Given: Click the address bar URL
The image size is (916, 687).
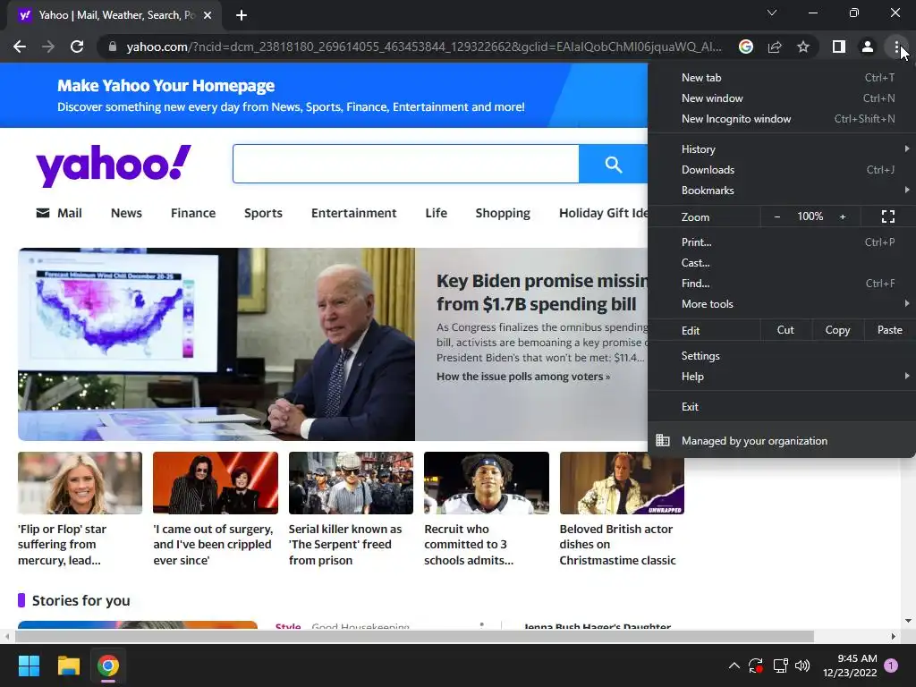Looking at the screenshot, I should tap(423, 47).
